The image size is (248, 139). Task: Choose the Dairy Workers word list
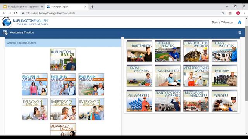(x=224, y=51)
